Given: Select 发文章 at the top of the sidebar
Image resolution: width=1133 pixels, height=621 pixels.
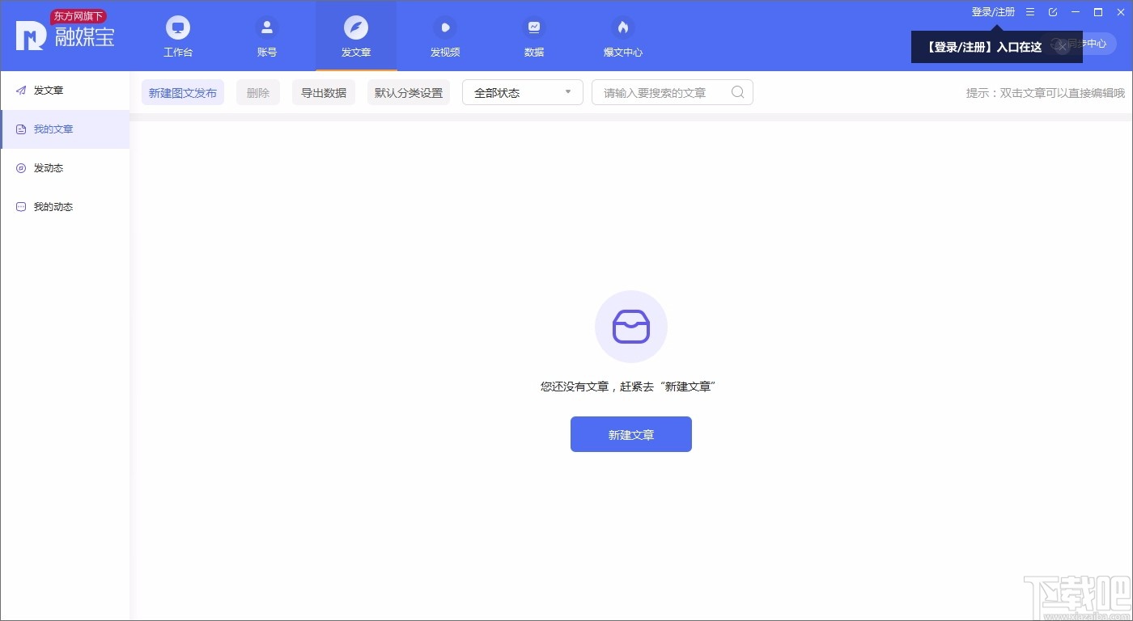Looking at the screenshot, I should 47,90.
